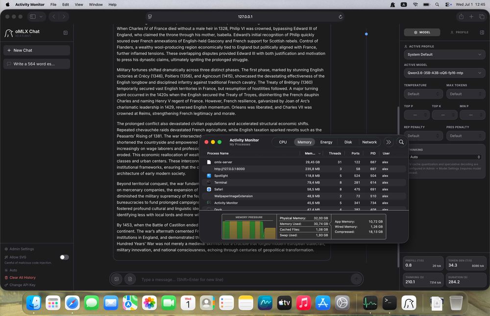Sort by the PID column header
Viewport: 490px width, 316px height.
[372, 153]
